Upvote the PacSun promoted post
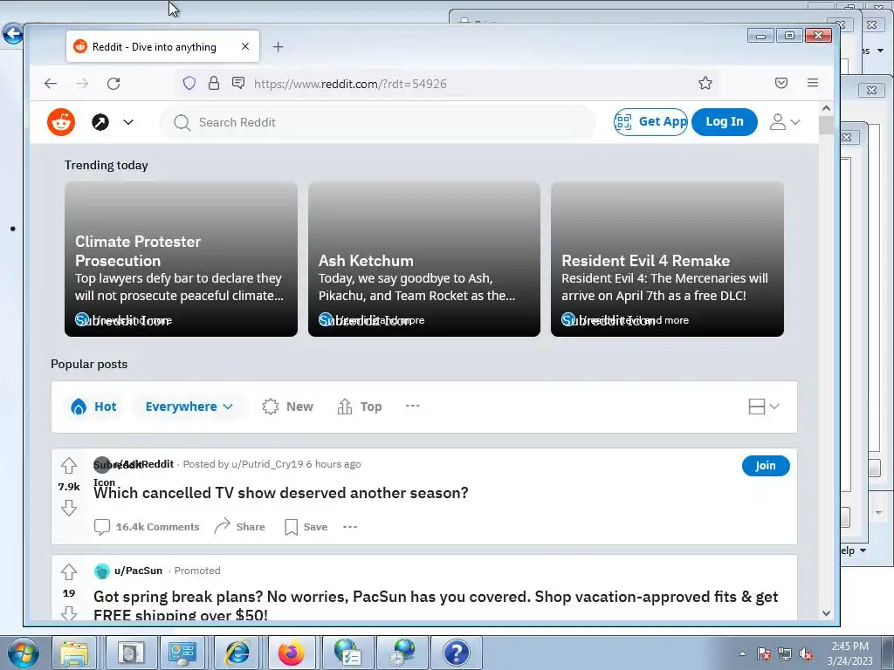Screen dimensions: 894x670 (69, 571)
